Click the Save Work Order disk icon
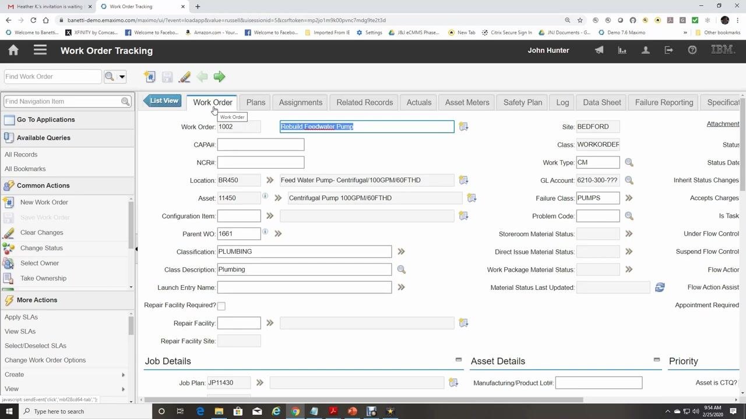Image resolution: width=746 pixels, height=419 pixels. (167, 77)
